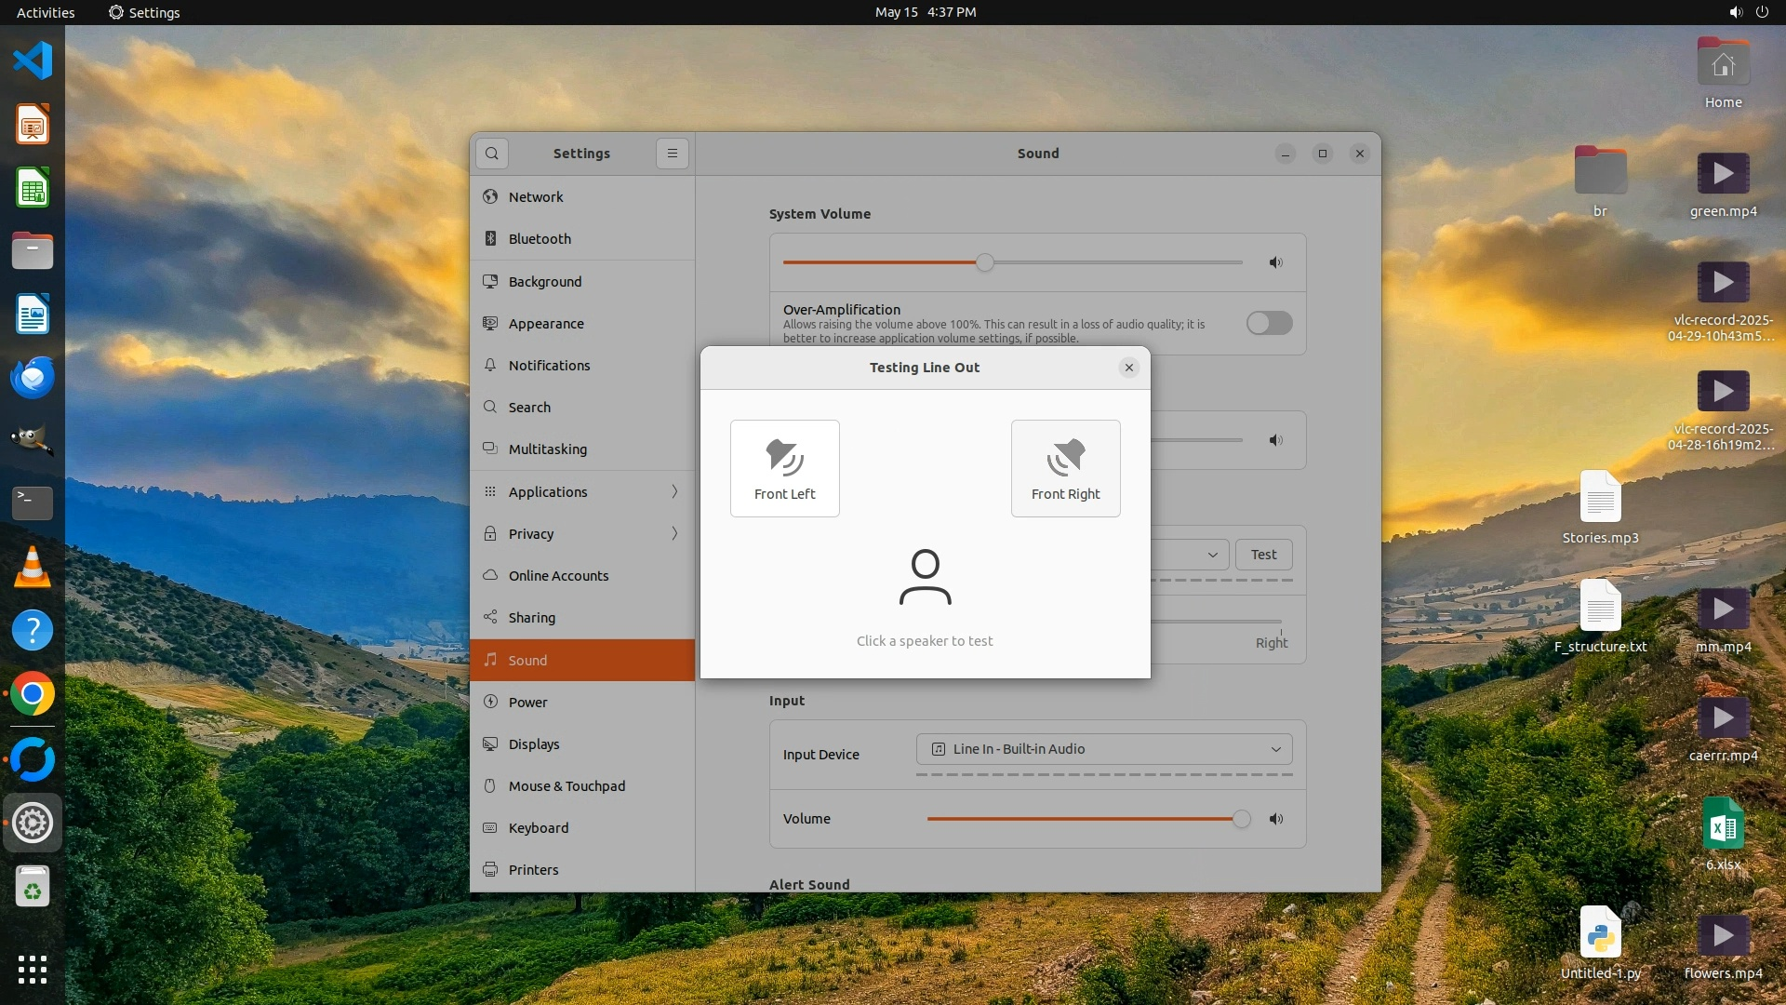Close the Testing Line Out dialog
Viewport: 1786px width, 1005px height.
[1128, 368]
